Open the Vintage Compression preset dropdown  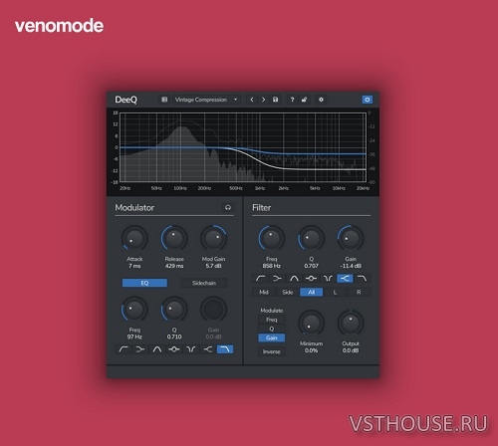206,100
